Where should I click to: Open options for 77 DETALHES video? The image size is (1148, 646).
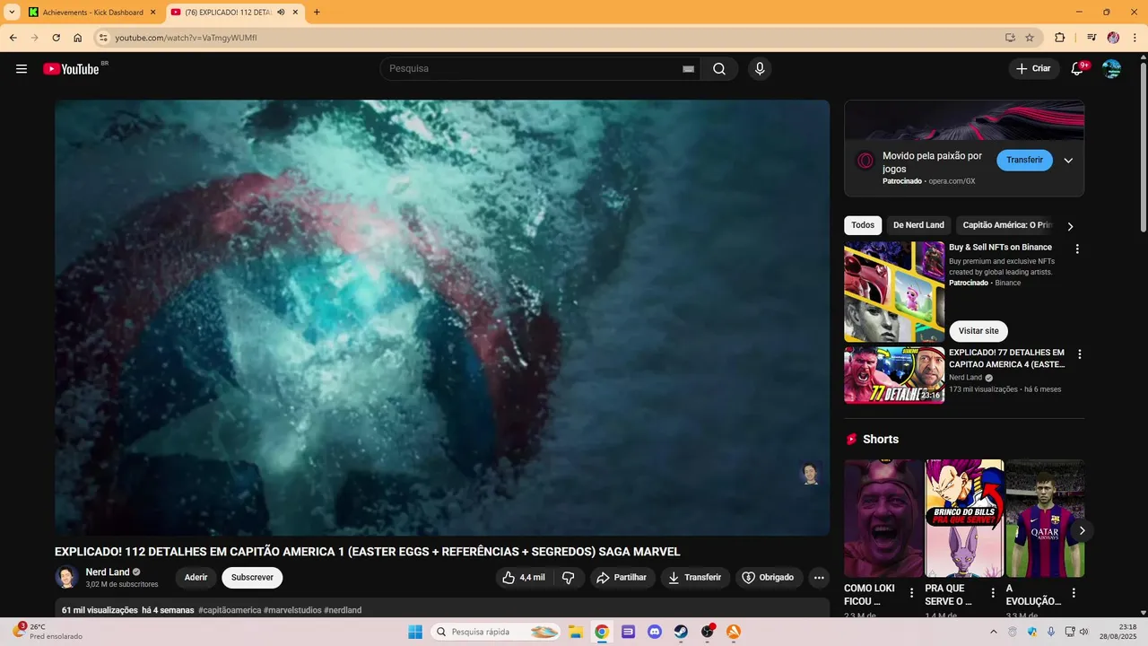tap(1079, 354)
